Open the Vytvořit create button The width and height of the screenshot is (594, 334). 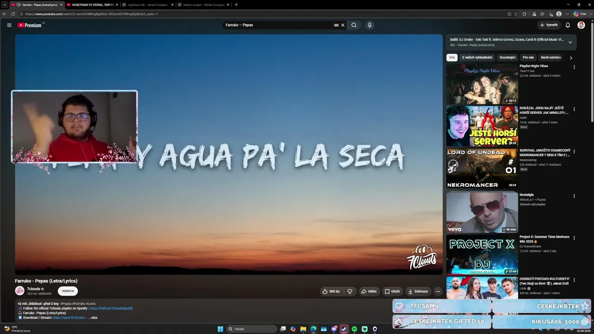click(549, 25)
